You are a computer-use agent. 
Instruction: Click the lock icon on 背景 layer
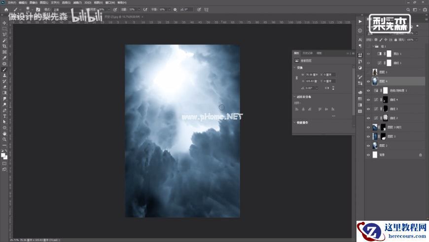tap(420, 155)
